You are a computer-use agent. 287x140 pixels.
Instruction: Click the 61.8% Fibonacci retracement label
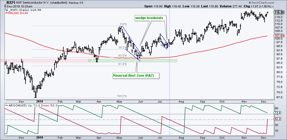coord(122,64)
